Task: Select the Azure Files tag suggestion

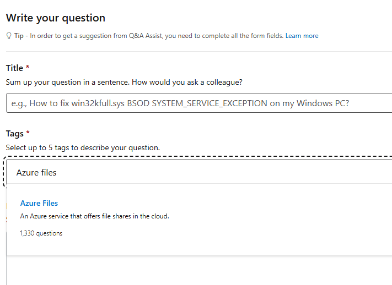Action: click(39, 203)
